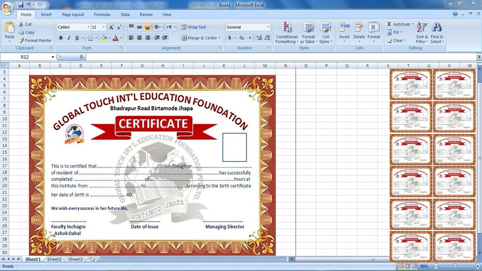
Task: Click the fill color yellow swatch
Action: tap(104, 38)
